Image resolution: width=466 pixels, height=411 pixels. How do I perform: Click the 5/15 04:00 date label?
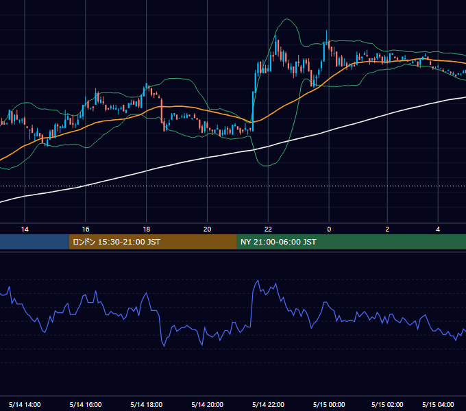438,404
